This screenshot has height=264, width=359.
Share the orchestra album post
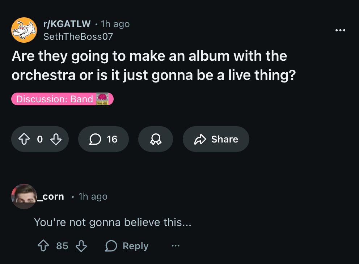[x=216, y=139]
